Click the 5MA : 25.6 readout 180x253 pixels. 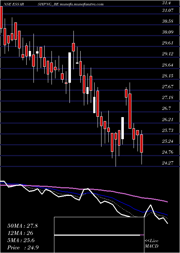[21, 241]
